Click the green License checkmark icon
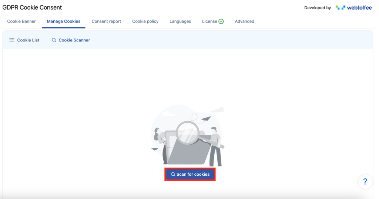This screenshot has height=199, width=379. tap(221, 21)
